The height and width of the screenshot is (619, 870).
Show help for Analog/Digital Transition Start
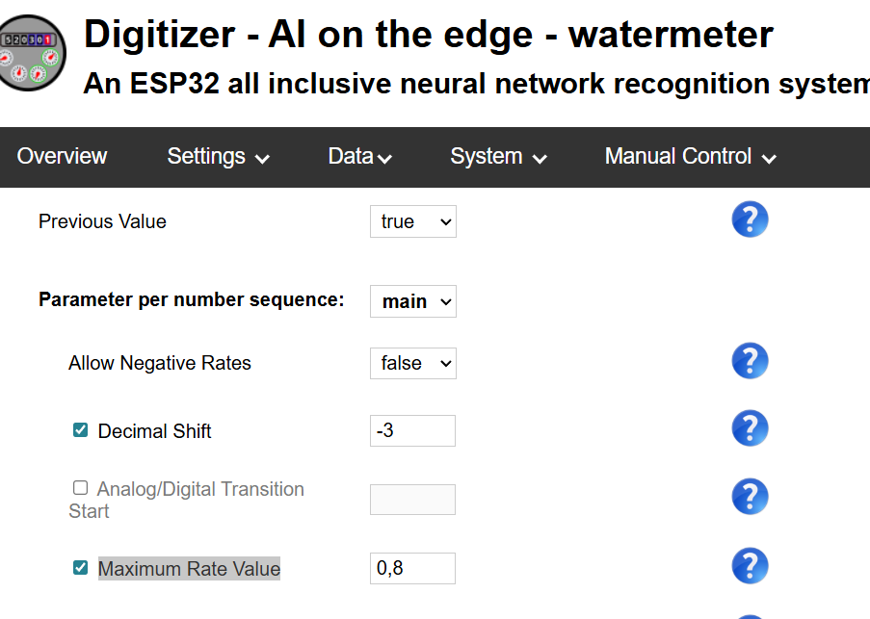point(750,497)
